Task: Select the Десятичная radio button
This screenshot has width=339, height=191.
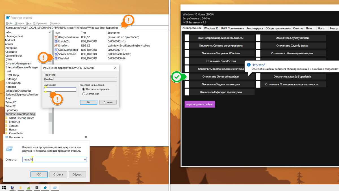Action: 84,94
